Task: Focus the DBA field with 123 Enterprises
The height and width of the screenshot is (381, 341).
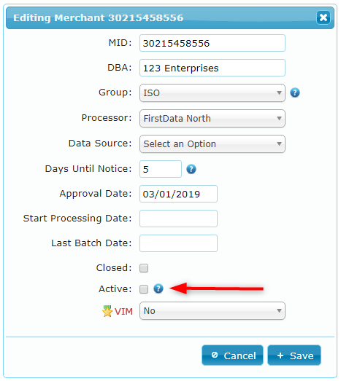Action: point(212,68)
